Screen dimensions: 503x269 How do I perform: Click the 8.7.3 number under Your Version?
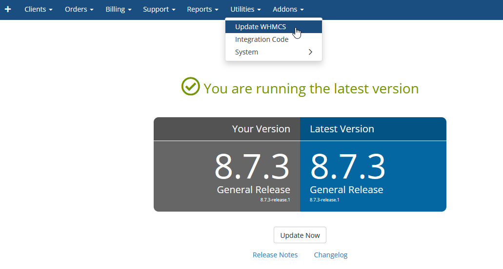click(252, 167)
